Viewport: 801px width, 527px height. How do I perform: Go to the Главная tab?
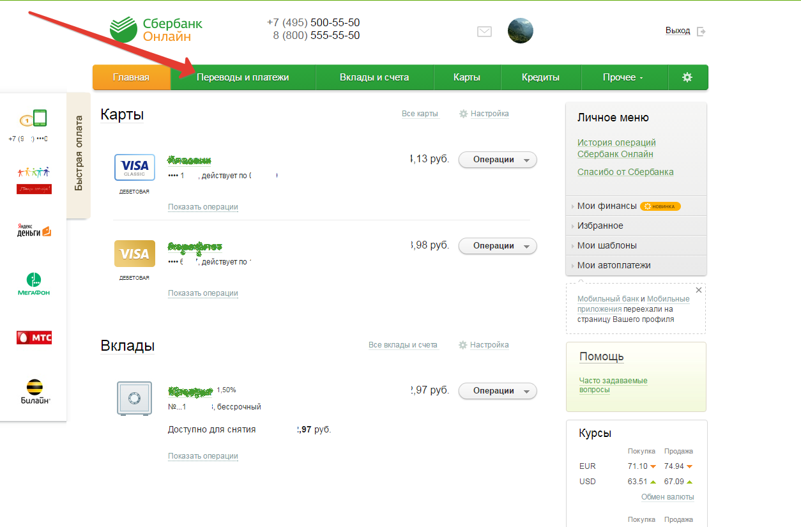(132, 77)
